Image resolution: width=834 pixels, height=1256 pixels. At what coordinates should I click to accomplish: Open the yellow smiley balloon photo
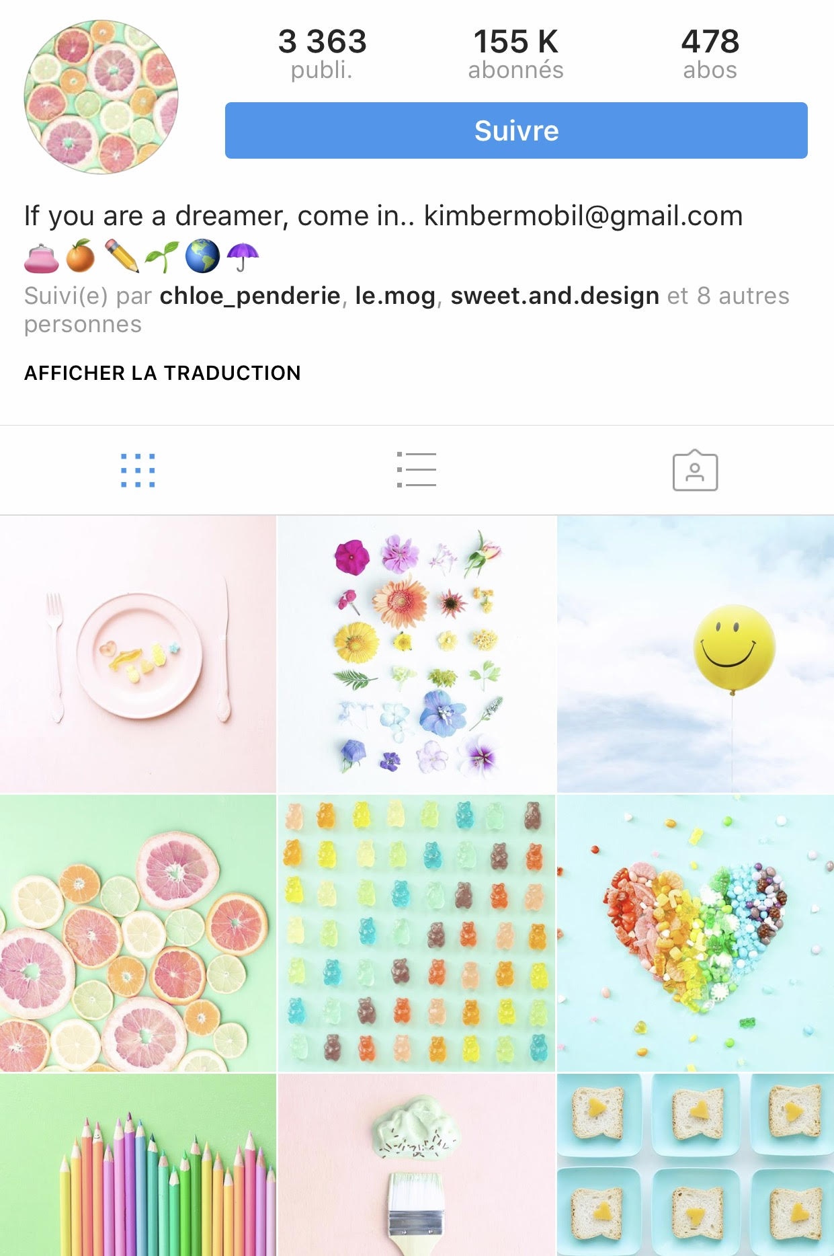(696, 654)
